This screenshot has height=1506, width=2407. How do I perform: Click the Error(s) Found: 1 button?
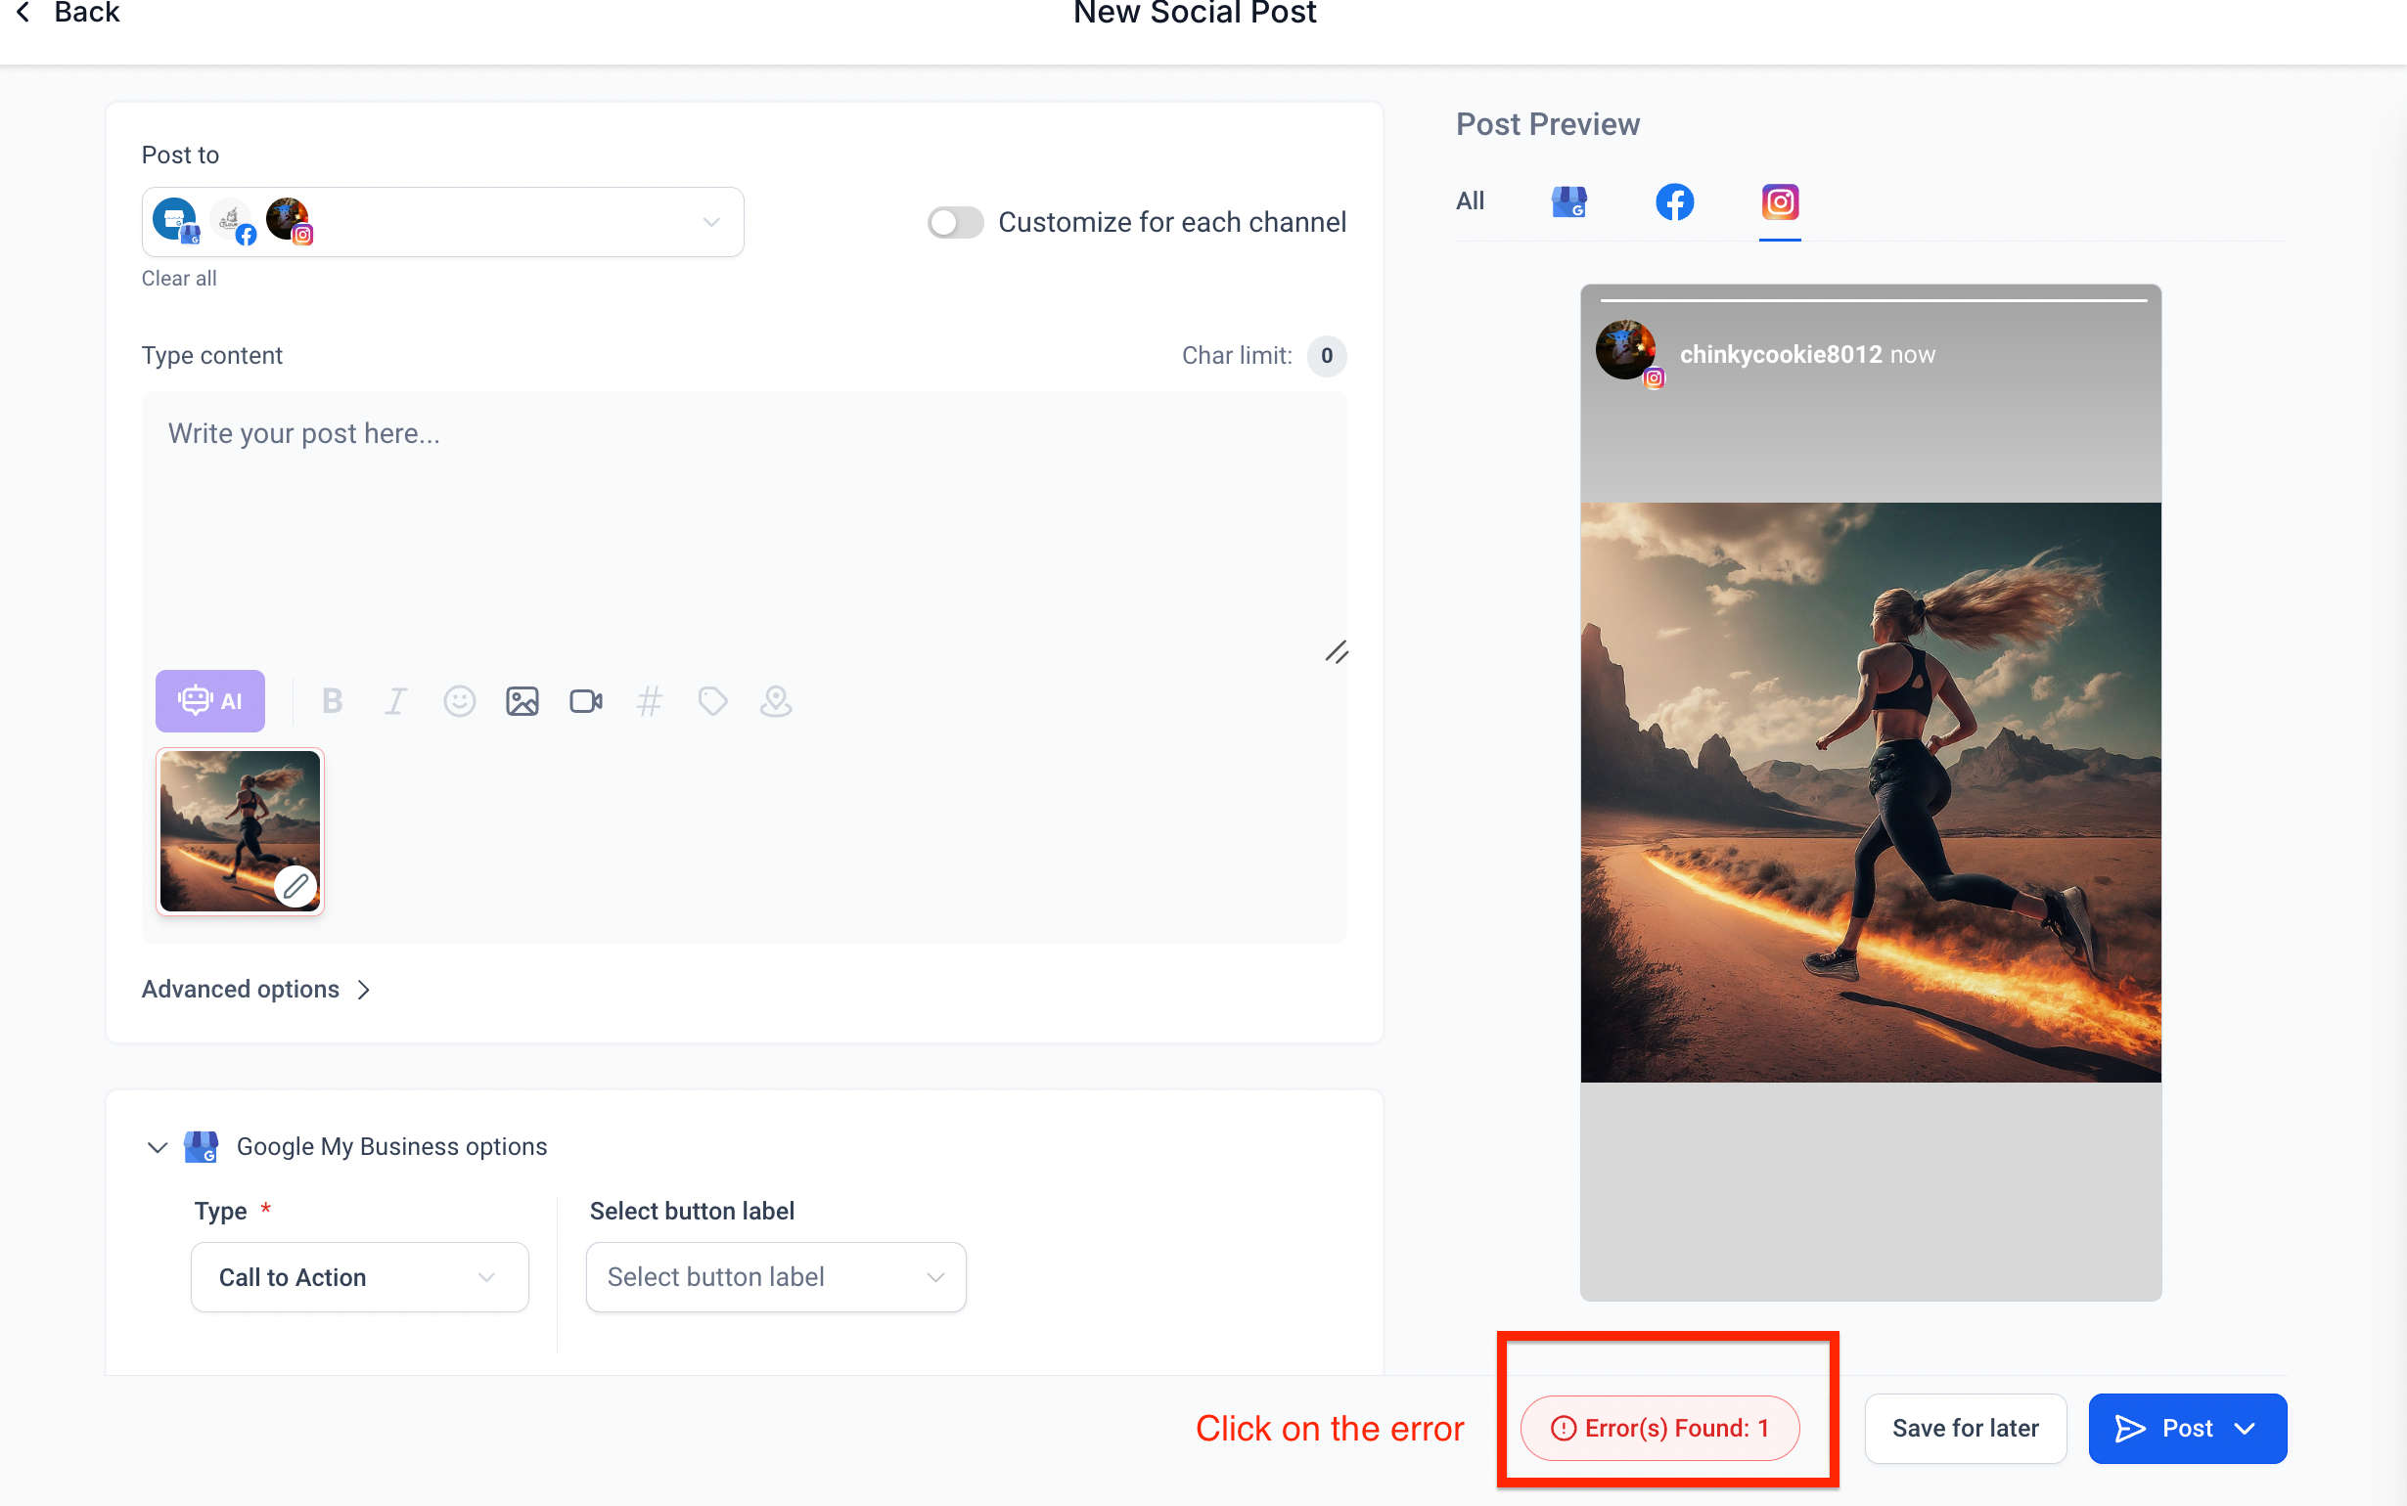tap(1658, 1428)
